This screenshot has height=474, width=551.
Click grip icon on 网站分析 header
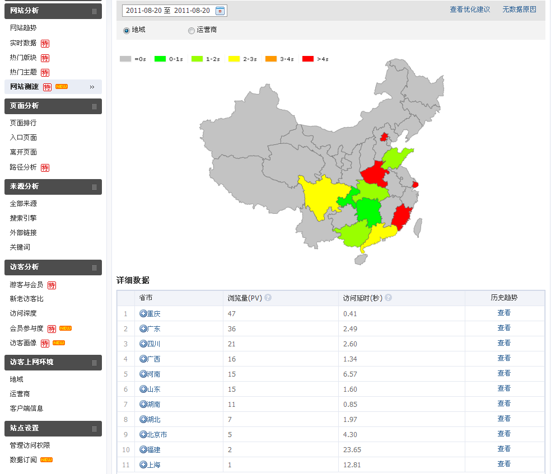point(94,11)
